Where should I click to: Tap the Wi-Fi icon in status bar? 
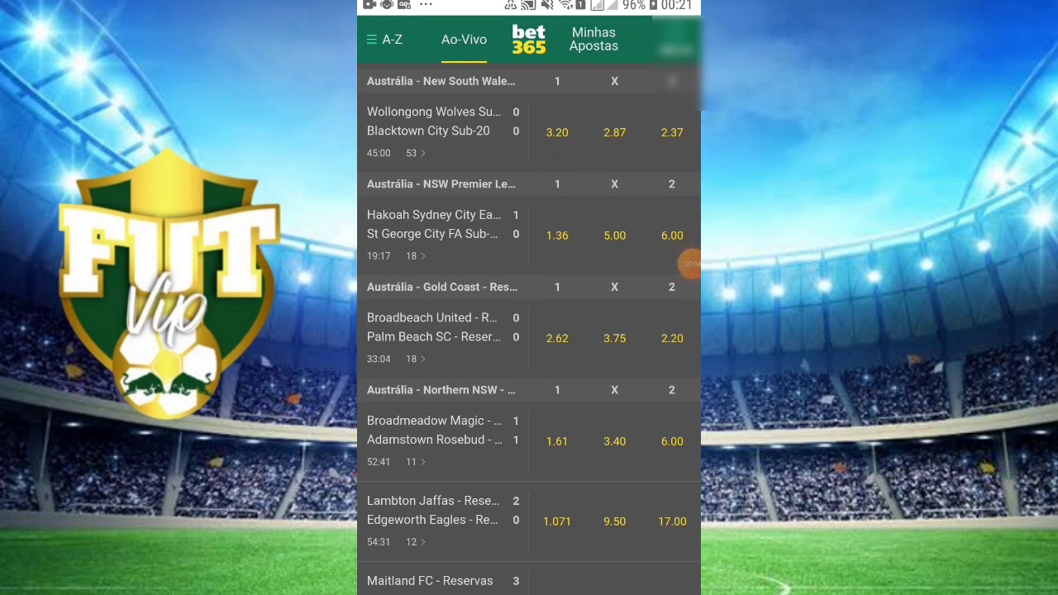[565, 6]
